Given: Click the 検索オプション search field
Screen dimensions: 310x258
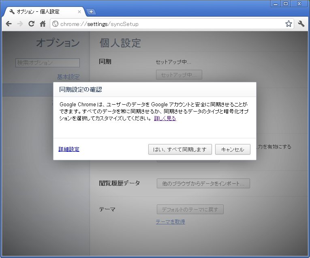Looking at the screenshot, I should [48, 63].
